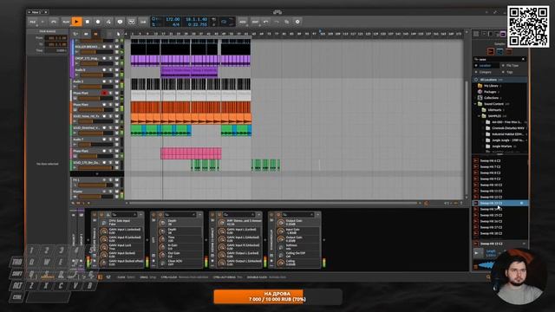Select the pointer tool in arranger toolbar
Image resolution: width=555 pixels, height=312 pixels.
tap(118, 34)
